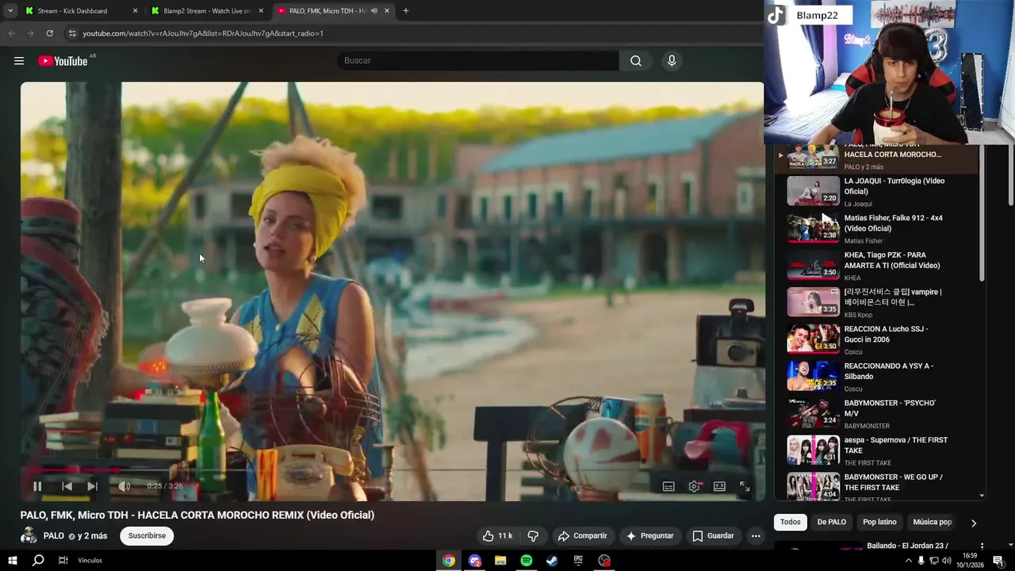Show more filter chips with right chevron
Viewport: 1015px width, 571px height.
coord(974,523)
